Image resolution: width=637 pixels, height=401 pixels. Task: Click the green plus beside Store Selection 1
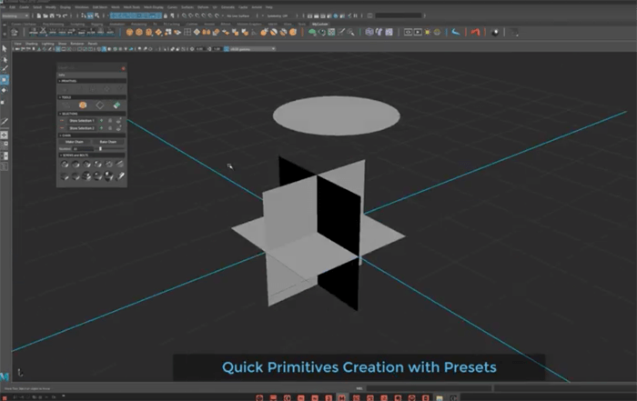(101, 120)
